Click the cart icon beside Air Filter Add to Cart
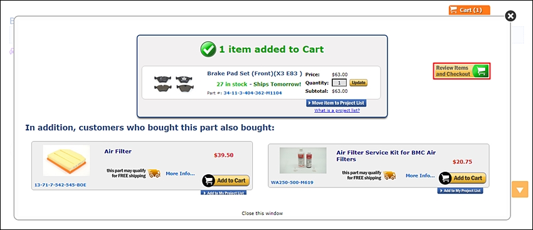The image size is (533, 230). [x=208, y=180]
